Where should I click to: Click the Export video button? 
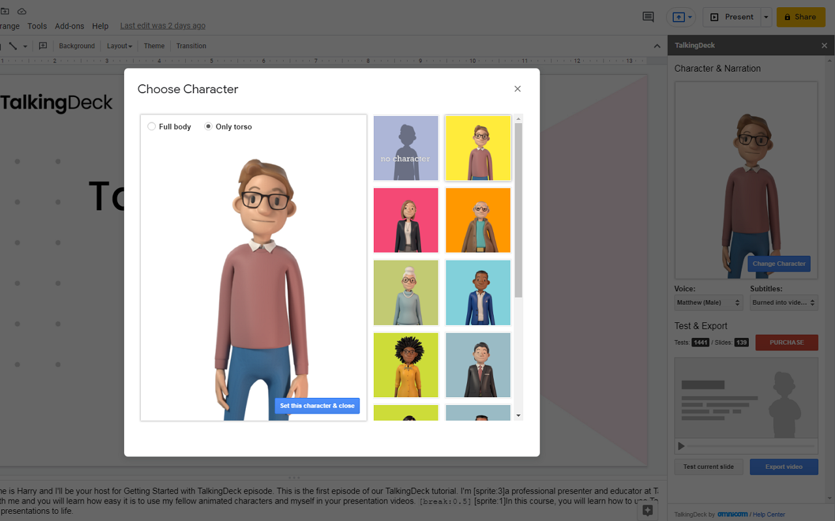coord(783,467)
